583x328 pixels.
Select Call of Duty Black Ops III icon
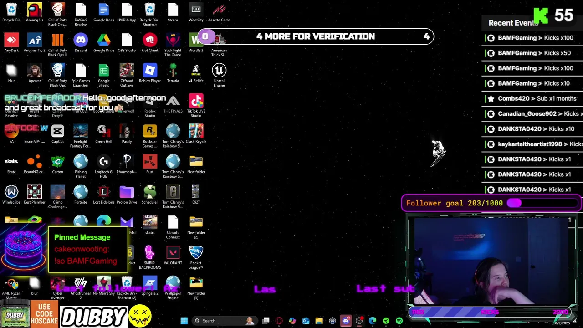tap(57, 46)
